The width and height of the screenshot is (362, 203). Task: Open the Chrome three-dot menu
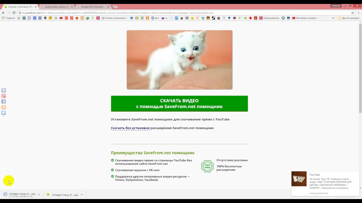(x=358, y=13)
